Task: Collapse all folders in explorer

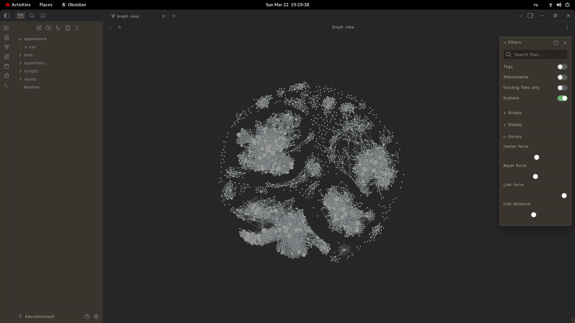Action: [77, 28]
